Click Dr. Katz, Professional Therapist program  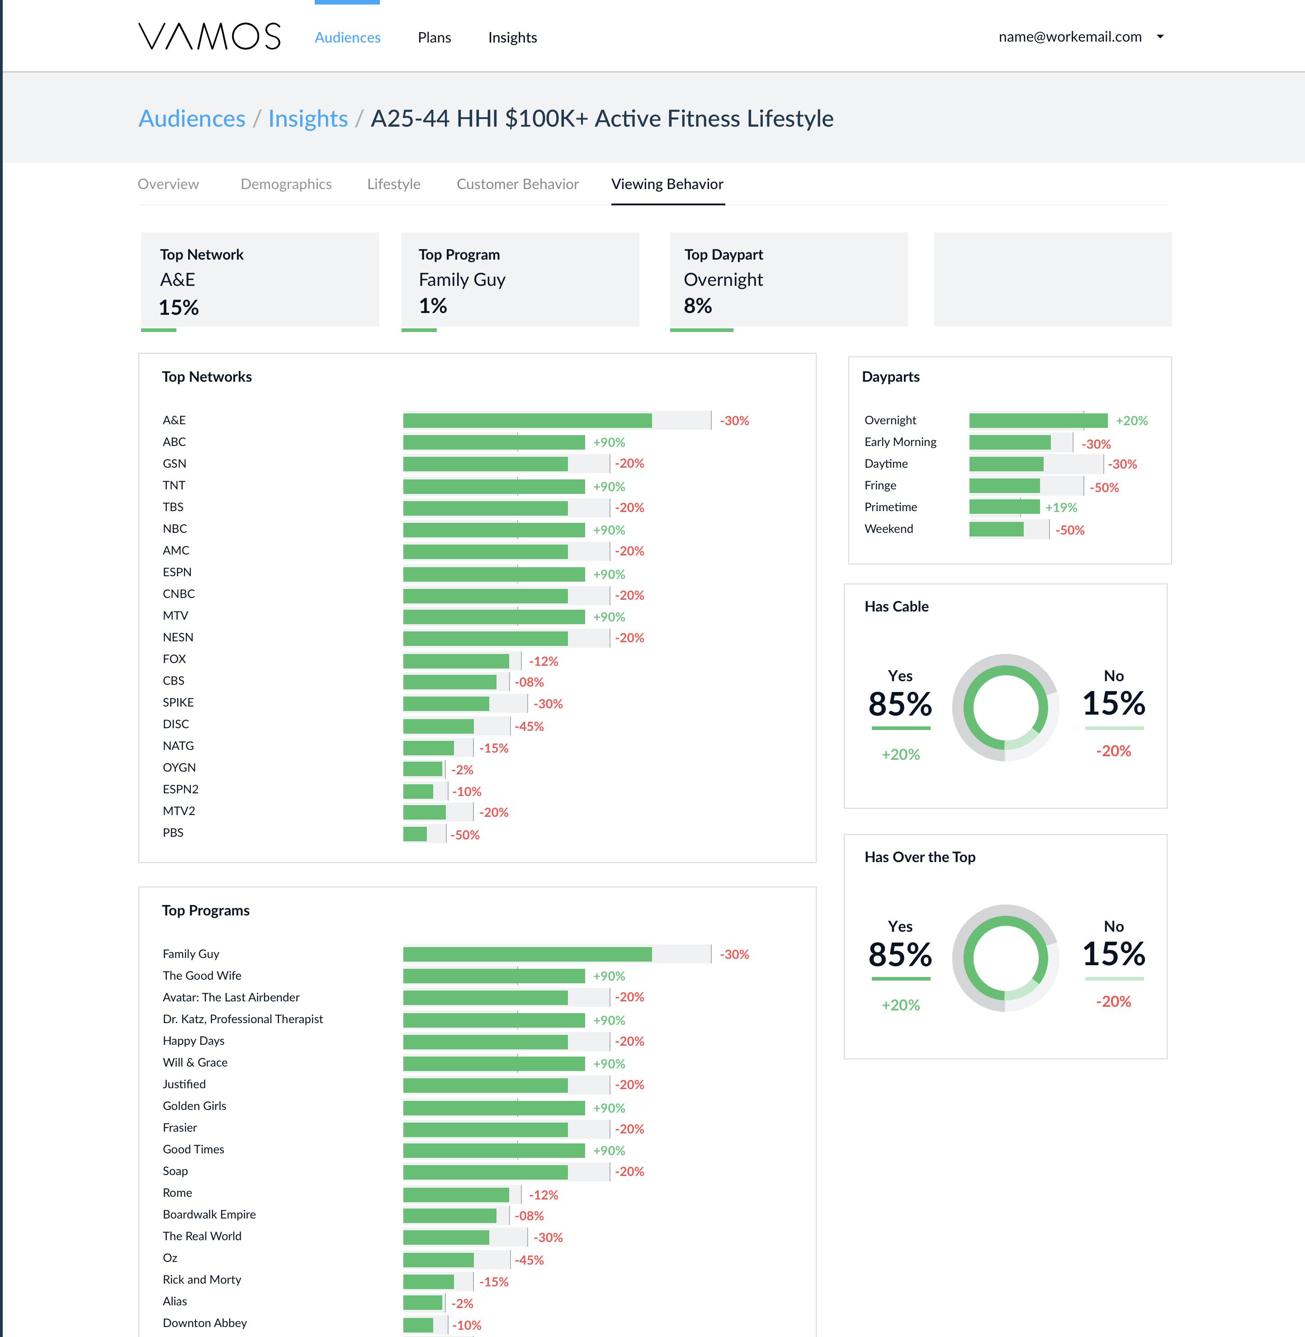pos(243,1019)
